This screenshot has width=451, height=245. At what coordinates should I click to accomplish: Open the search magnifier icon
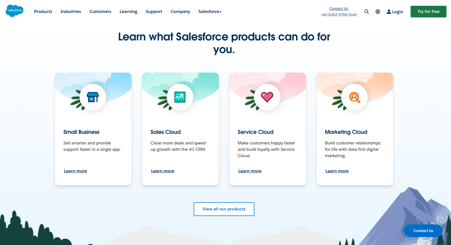click(x=367, y=12)
